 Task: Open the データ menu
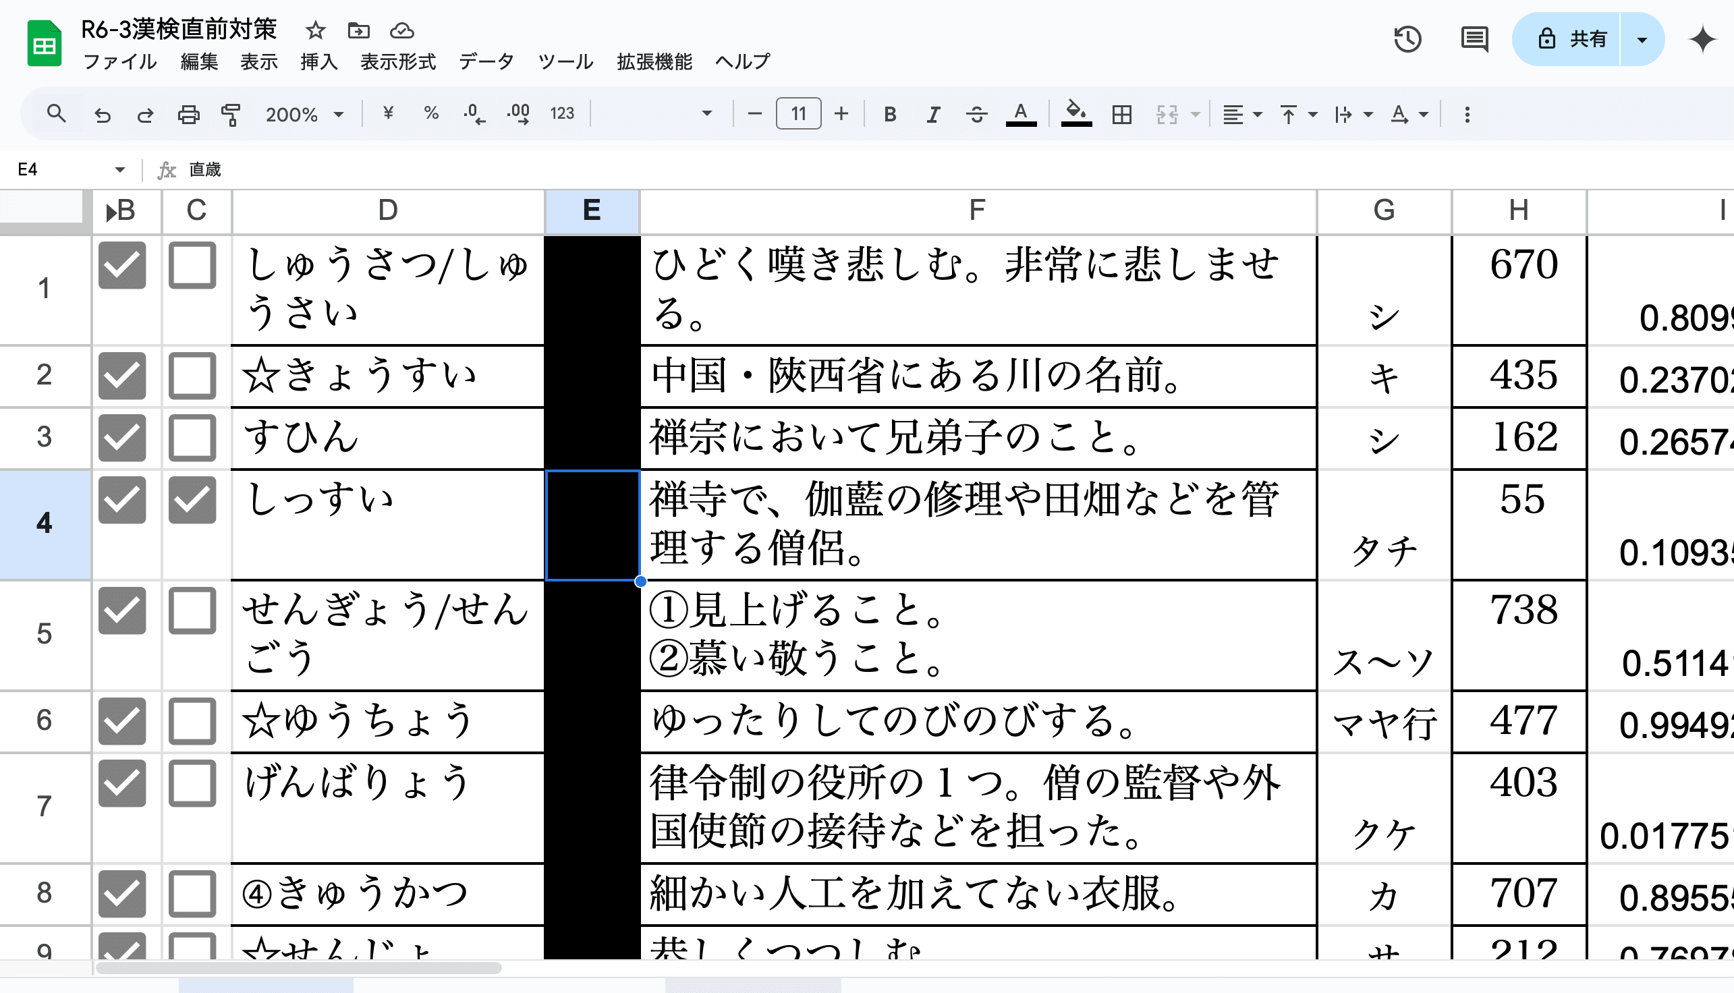(x=486, y=61)
